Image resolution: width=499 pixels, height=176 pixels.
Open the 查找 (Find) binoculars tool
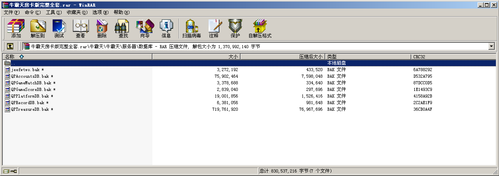point(123,28)
